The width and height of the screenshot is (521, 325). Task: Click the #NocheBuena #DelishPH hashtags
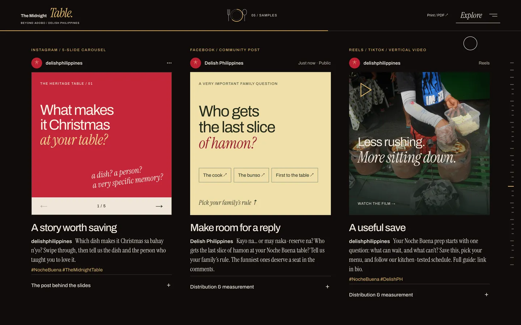[376, 279]
